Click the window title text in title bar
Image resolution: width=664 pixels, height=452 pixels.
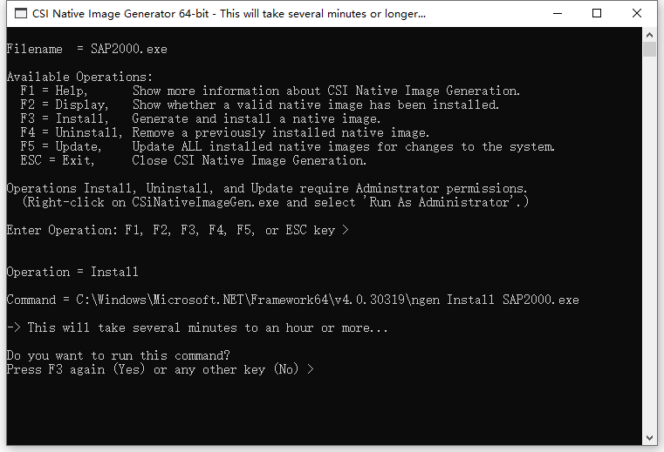(x=229, y=14)
